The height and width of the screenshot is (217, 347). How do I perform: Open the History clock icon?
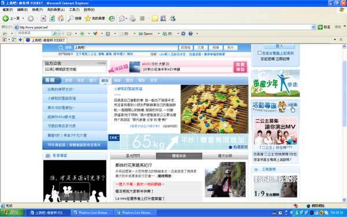pyautogui.click(x=112, y=19)
